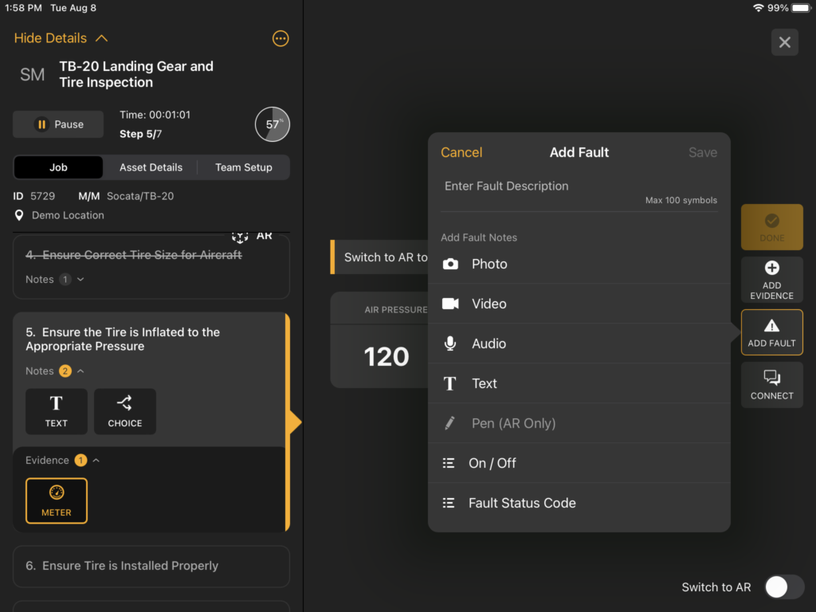Click the Time: 00:01:01 label
The image size is (816, 612).
tap(155, 115)
